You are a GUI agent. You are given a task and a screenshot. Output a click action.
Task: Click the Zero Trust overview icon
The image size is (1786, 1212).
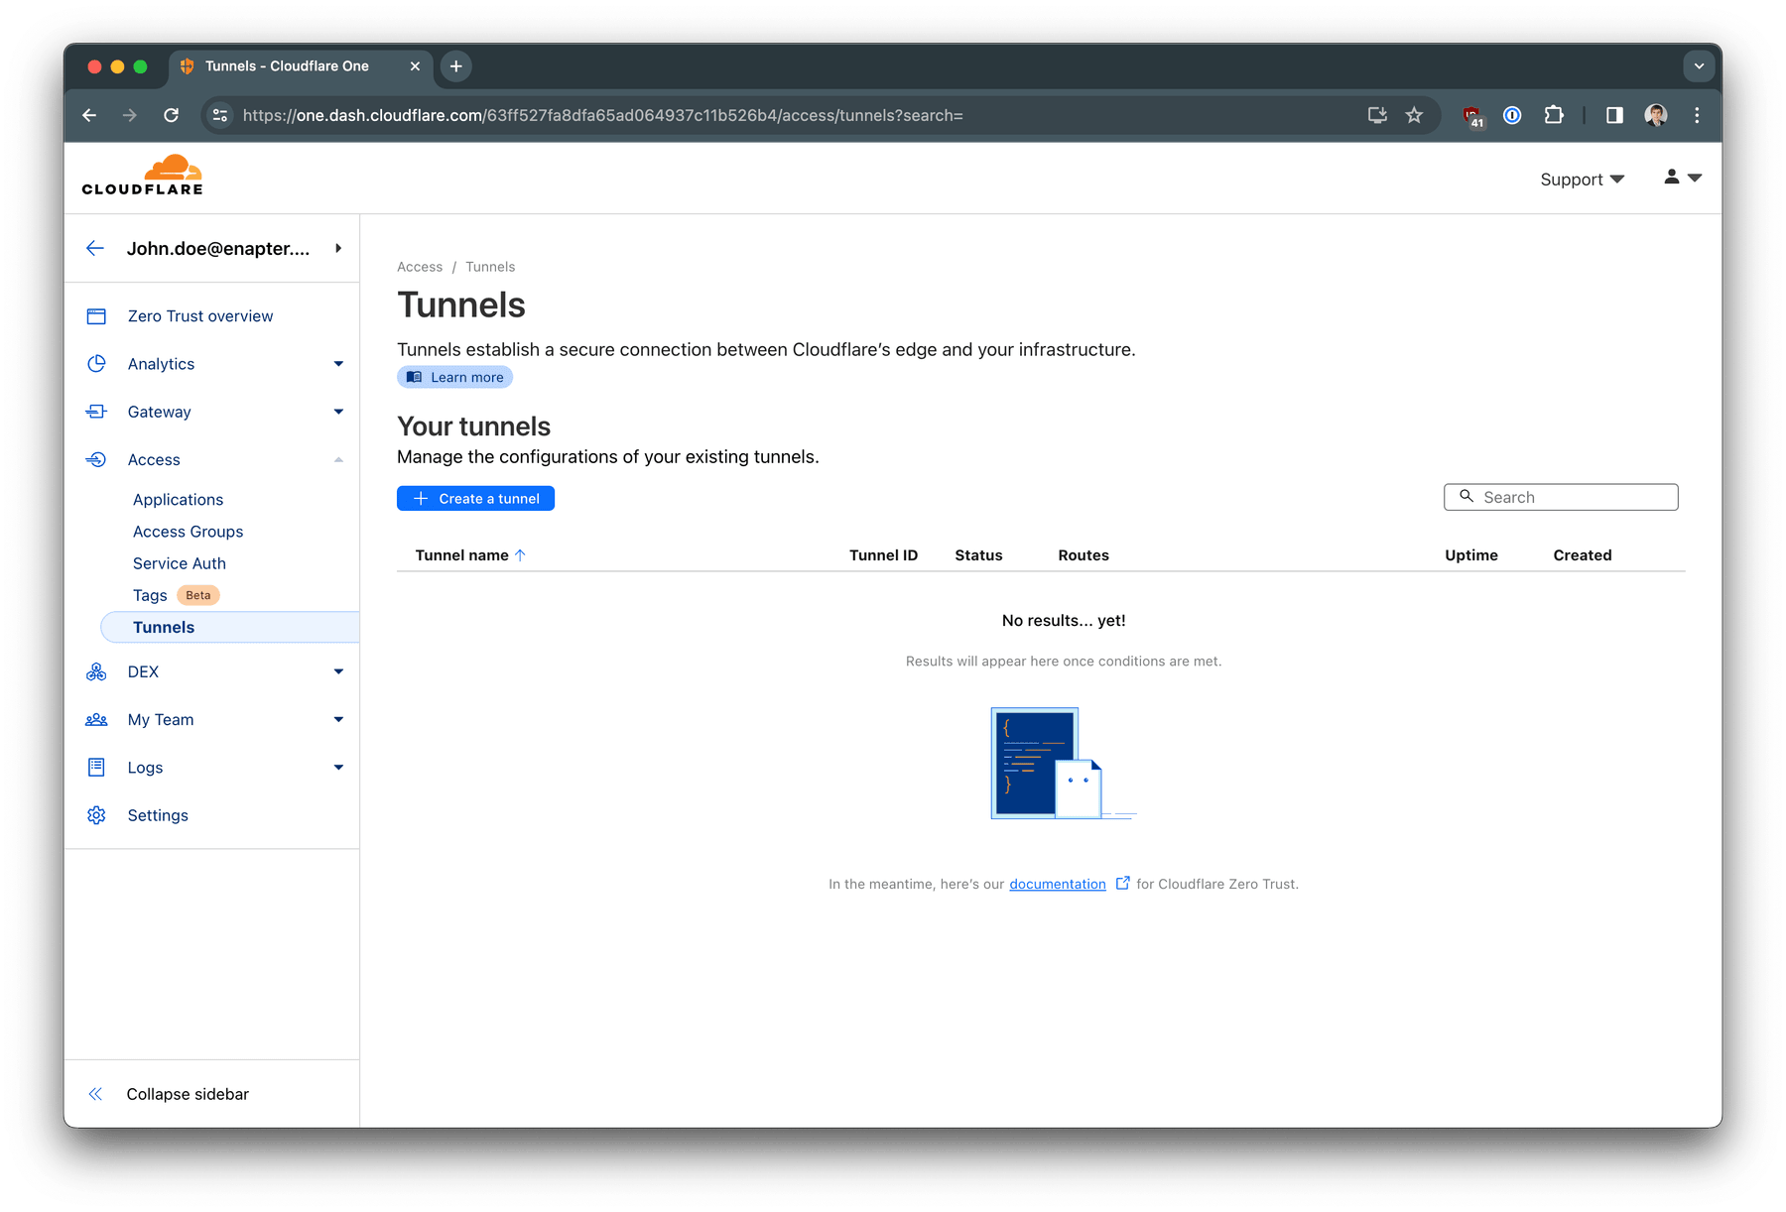(x=96, y=316)
